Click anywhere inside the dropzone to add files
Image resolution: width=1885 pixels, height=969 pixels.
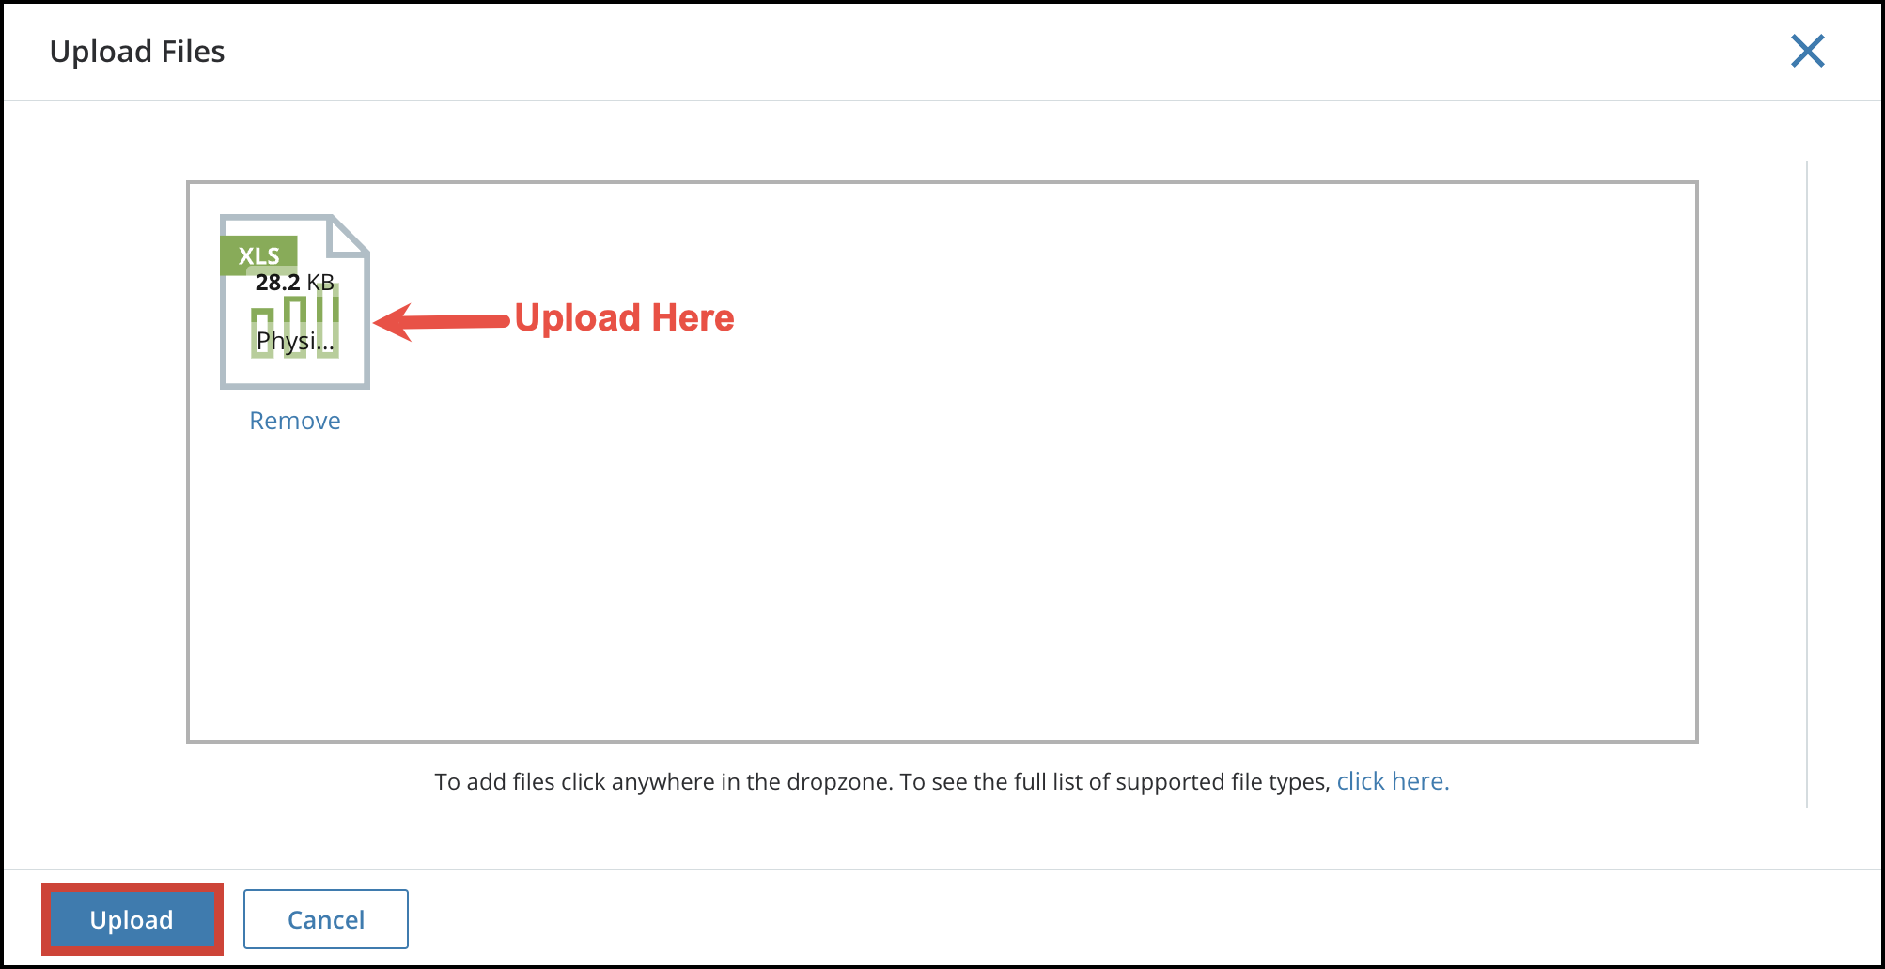[940, 563]
